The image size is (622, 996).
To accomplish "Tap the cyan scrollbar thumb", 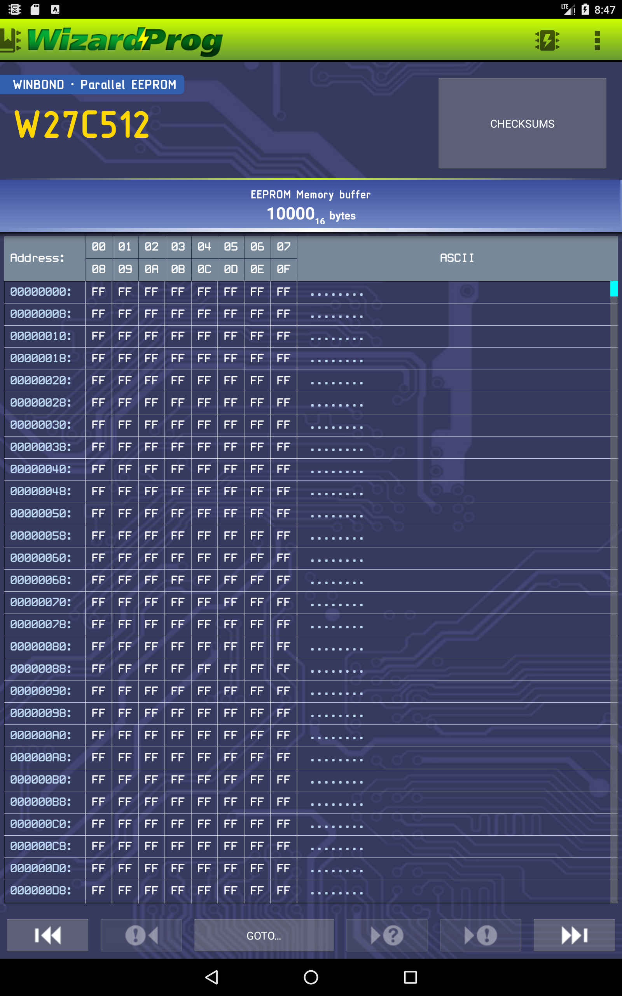I will click(614, 289).
